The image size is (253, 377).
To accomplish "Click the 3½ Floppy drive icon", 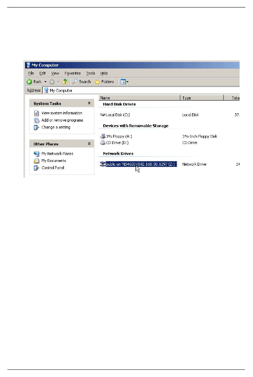I will click(103, 136).
